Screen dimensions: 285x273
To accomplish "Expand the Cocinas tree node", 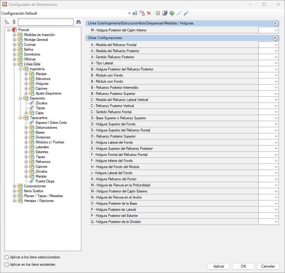I will pyautogui.click(x=14, y=45).
